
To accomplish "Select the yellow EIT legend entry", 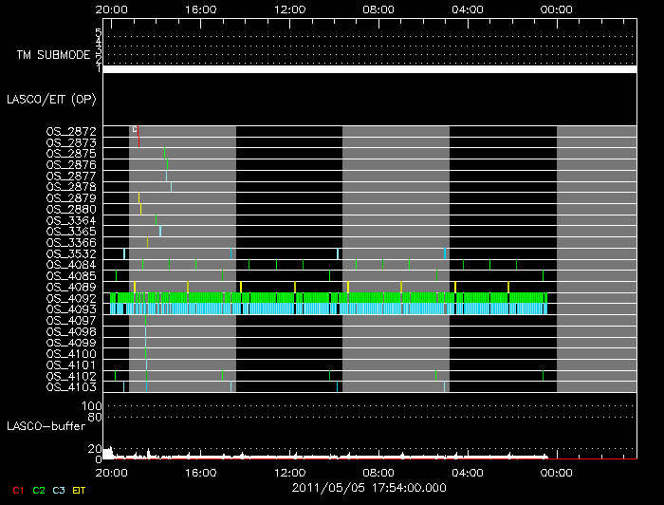I will coord(79,490).
